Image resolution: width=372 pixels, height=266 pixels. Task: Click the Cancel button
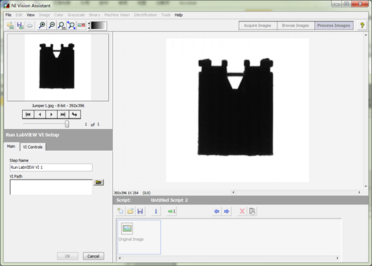tap(93, 256)
